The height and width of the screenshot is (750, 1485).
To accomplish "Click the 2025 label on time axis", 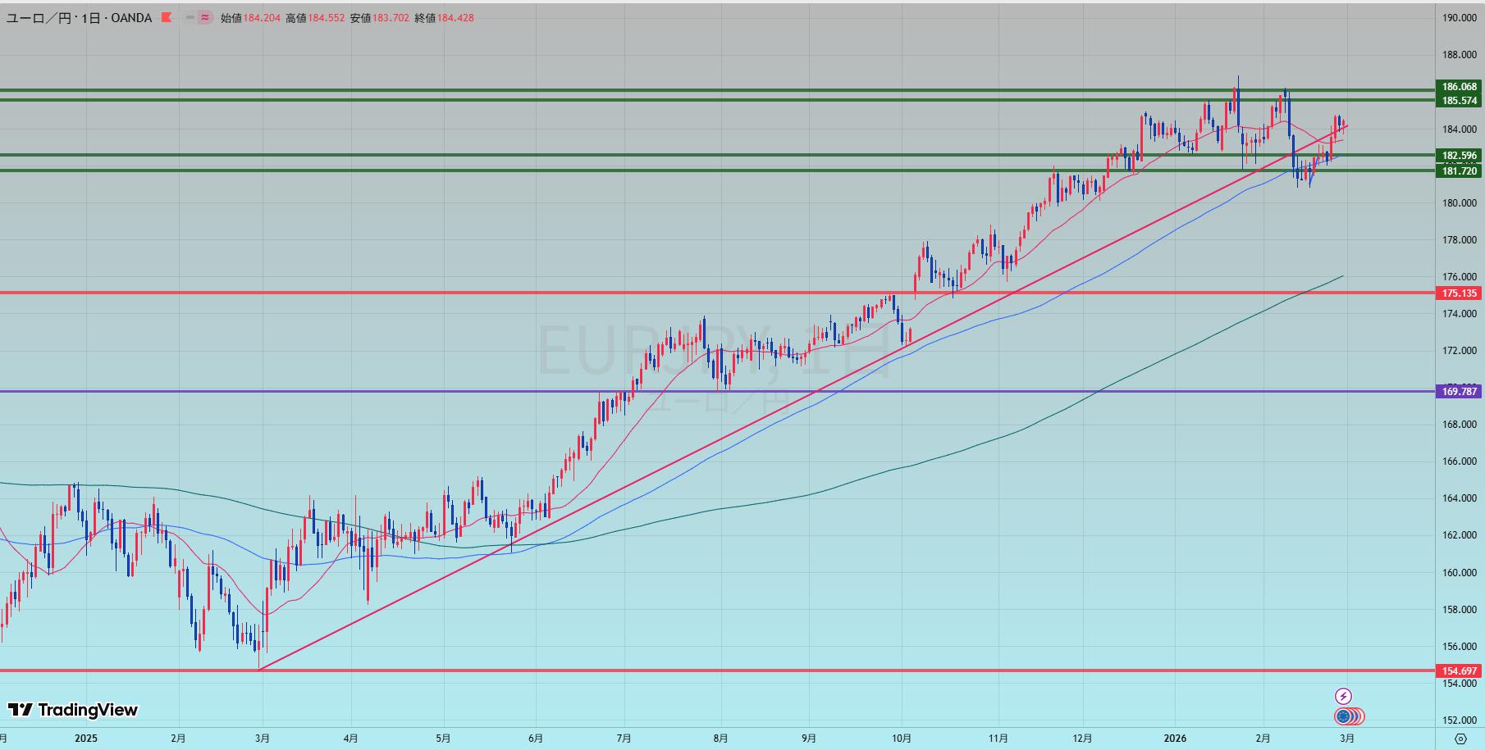I will [x=85, y=739].
